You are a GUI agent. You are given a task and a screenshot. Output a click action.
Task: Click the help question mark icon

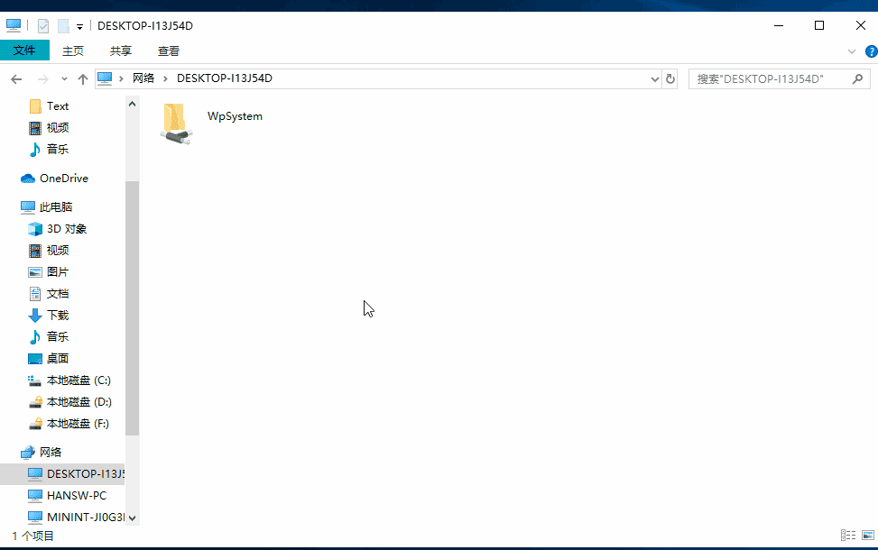871,50
